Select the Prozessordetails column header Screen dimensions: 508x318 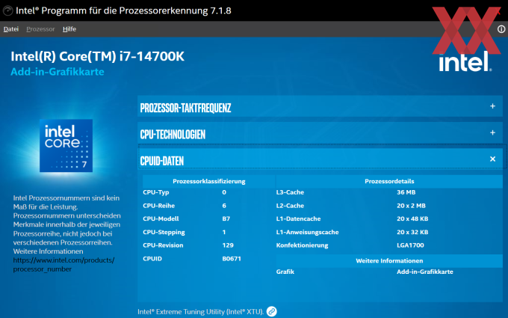tap(389, 181)
